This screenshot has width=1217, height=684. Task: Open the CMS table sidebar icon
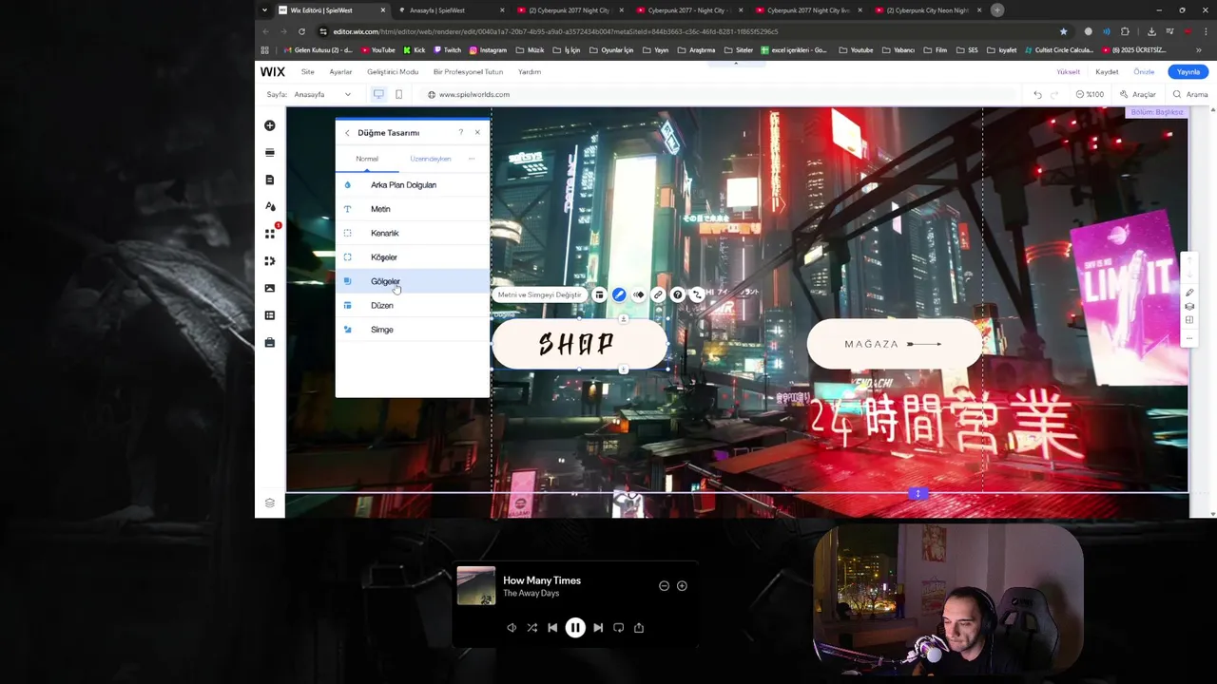(x=270, y=315)
